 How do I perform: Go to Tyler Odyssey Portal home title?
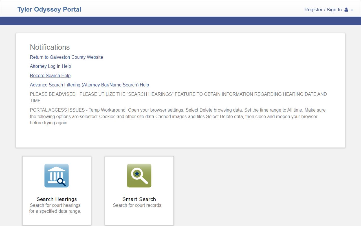49,9
